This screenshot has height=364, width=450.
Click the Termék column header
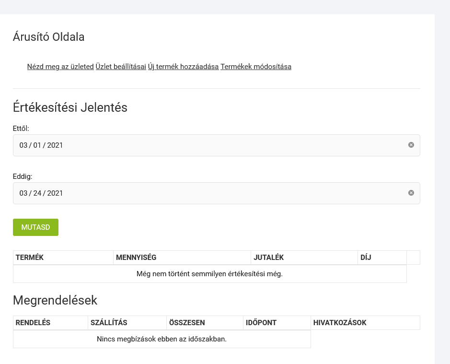click(30, 258)
